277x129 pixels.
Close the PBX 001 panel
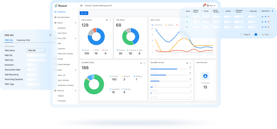click(x=50, y=35)
